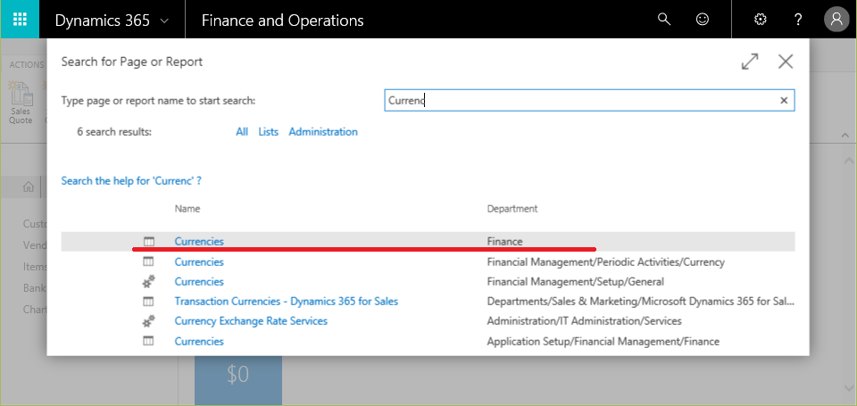Expand the search dialog to full size
Image resolution: width=857 pixels, height=406 pixels.
pyautogui.click(x=750, y=62)
